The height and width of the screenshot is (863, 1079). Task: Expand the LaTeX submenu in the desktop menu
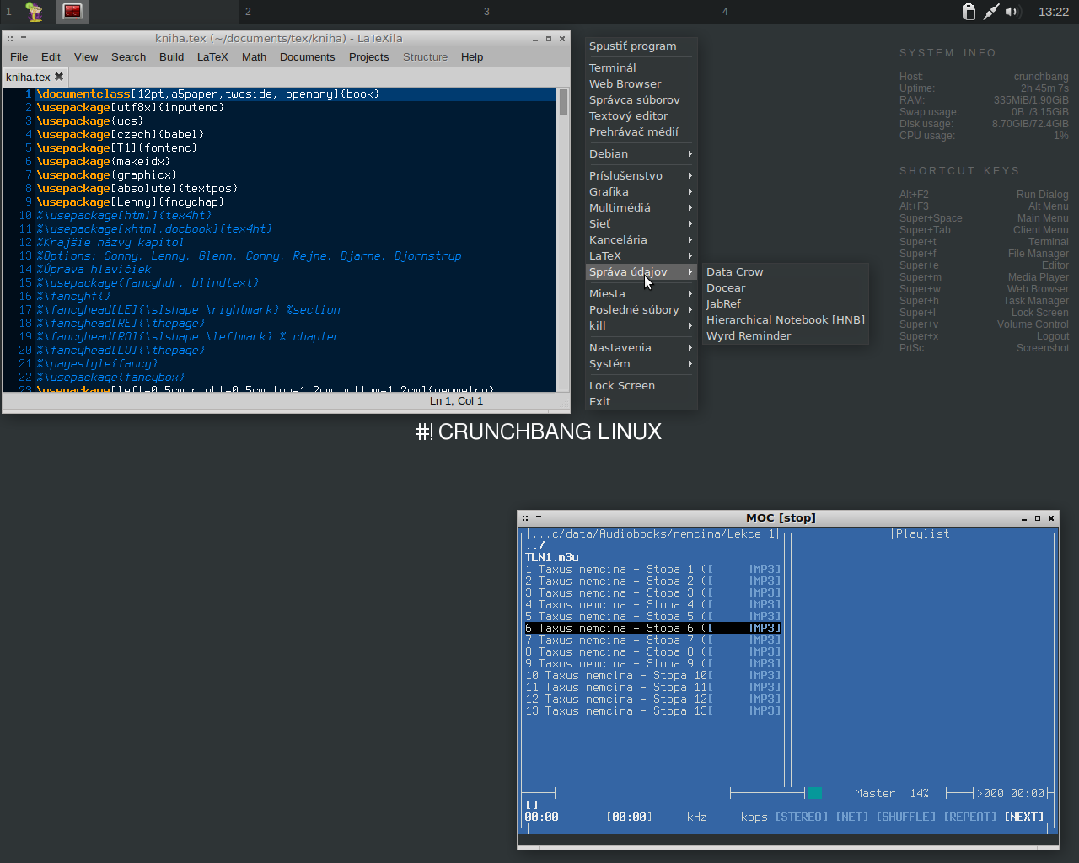[x=641, y=256]
